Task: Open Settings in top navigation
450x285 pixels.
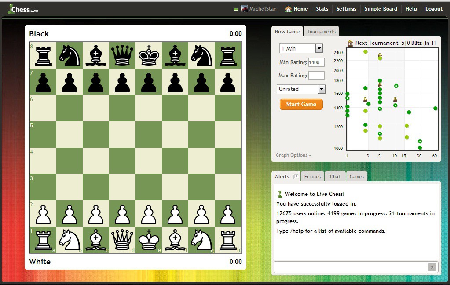Action: pos(346,9)
